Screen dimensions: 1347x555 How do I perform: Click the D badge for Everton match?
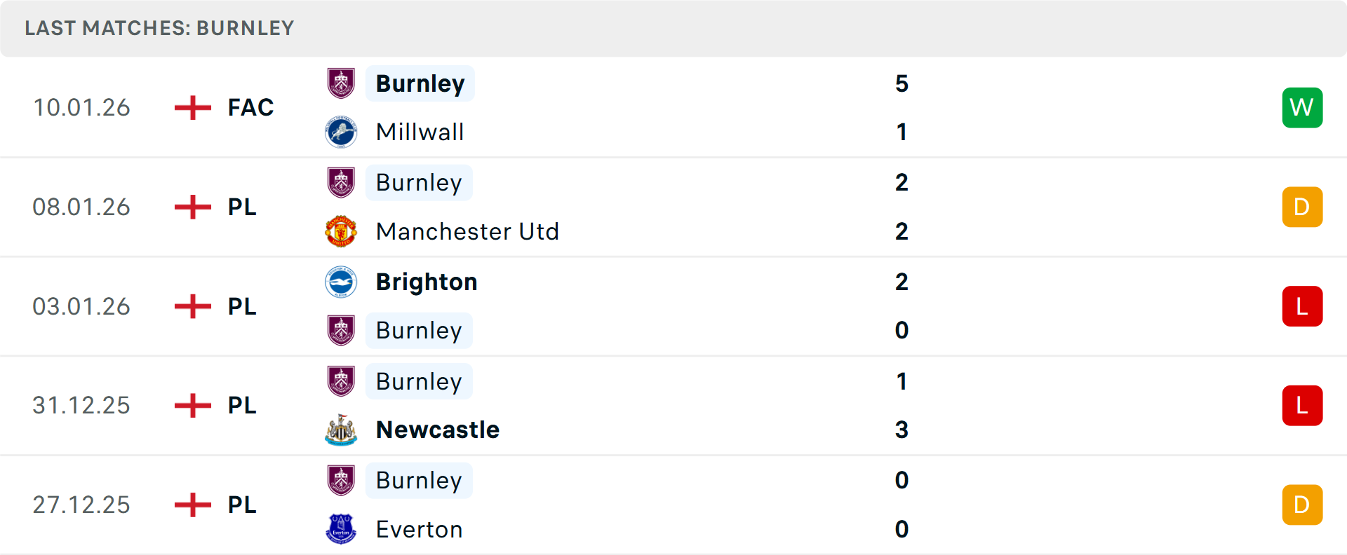click(x=1302, y=505)
